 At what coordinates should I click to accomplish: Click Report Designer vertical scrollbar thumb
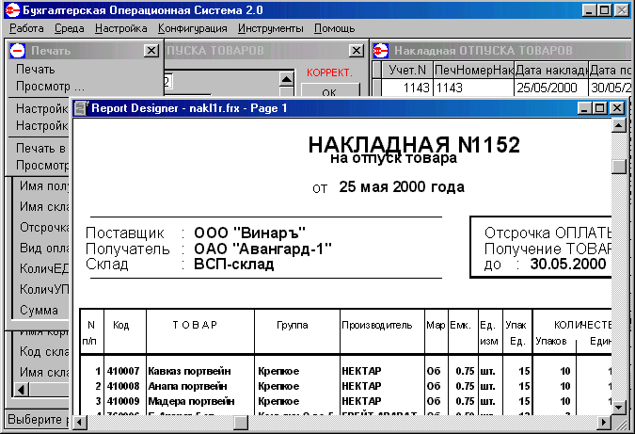619,167
